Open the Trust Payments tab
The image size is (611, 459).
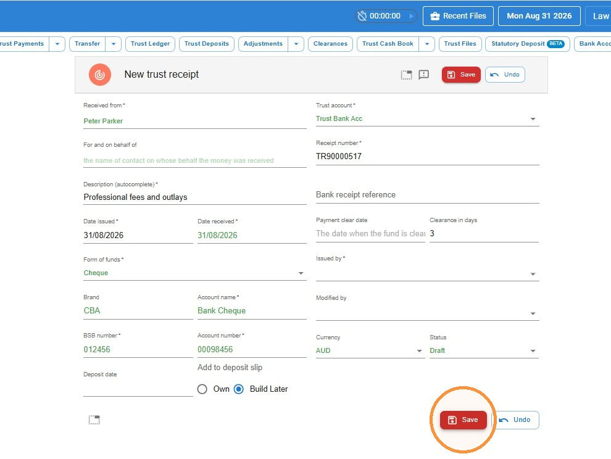click(x=23, y=44)
